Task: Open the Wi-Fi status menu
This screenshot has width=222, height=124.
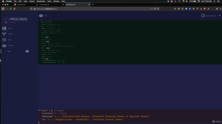Action: 183,1
